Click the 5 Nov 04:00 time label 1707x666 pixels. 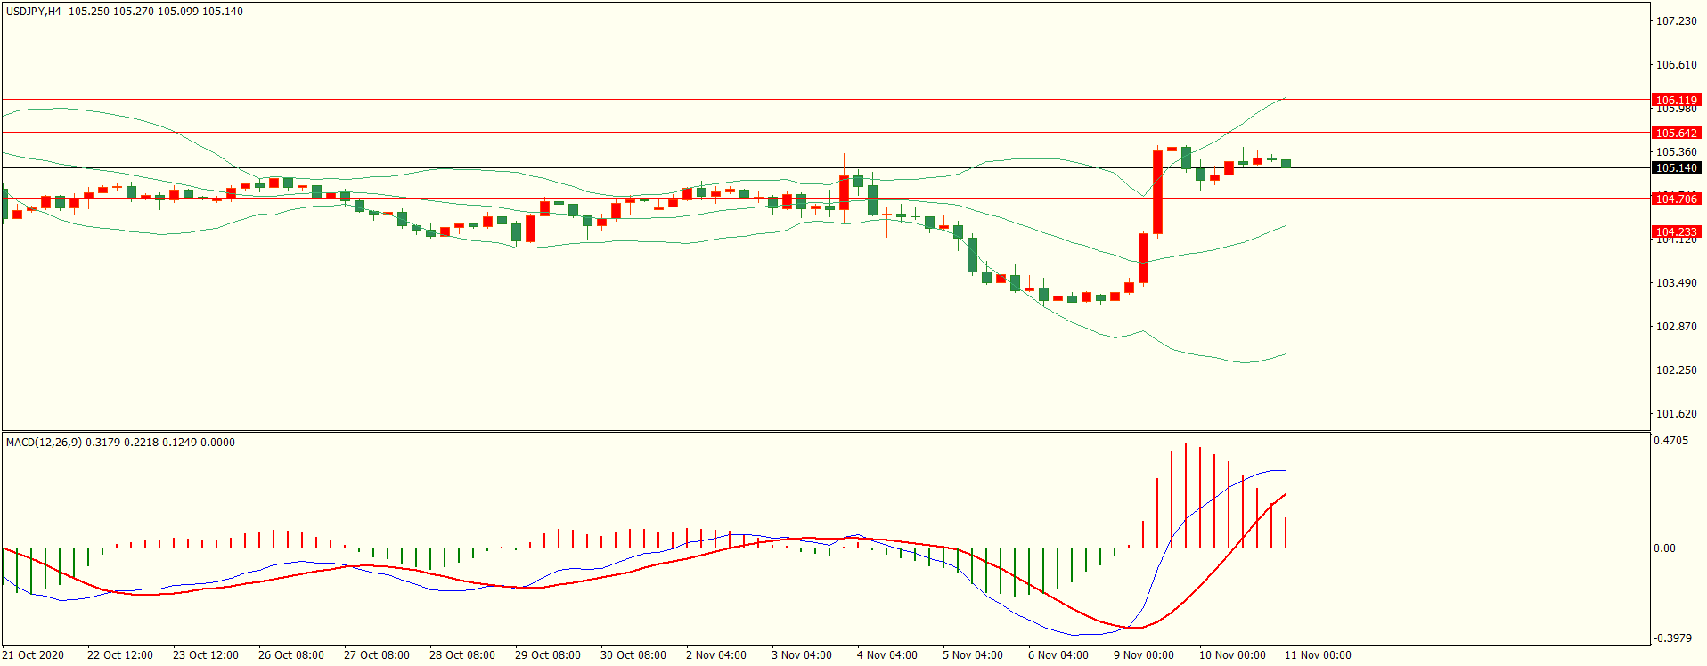pyautogui.click(x=973, y=655)
